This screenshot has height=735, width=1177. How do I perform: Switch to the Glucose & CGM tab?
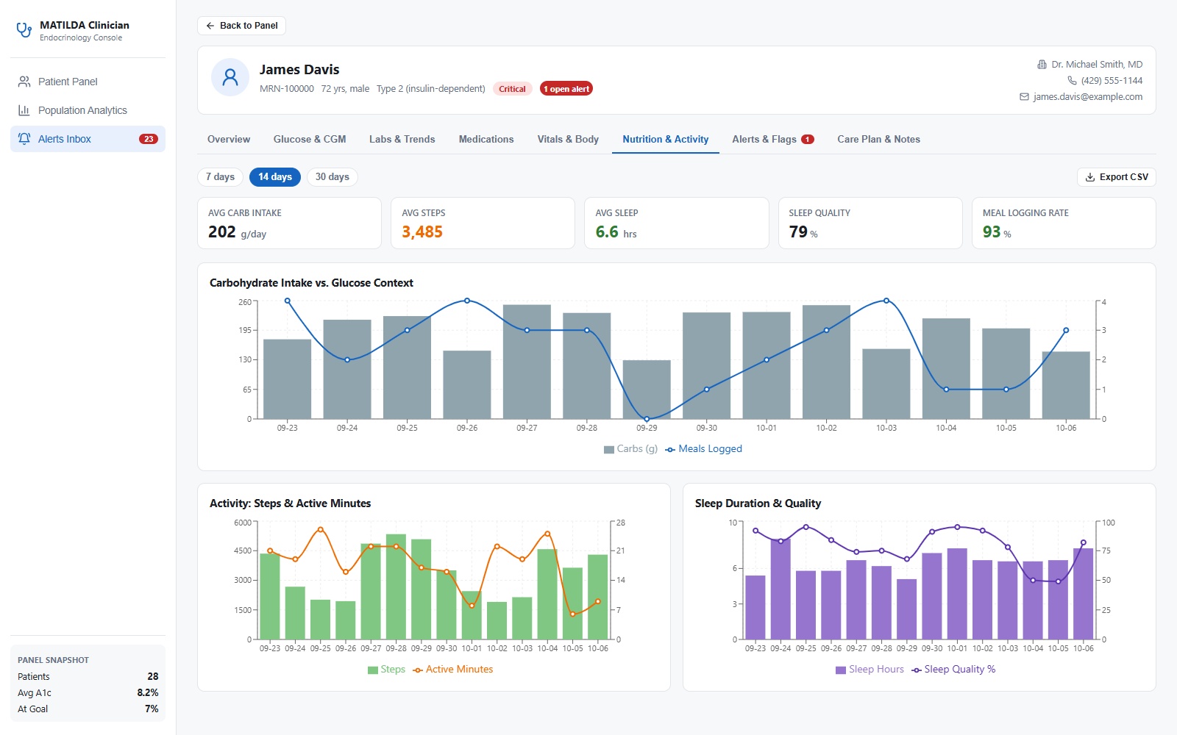click(310, 140)
